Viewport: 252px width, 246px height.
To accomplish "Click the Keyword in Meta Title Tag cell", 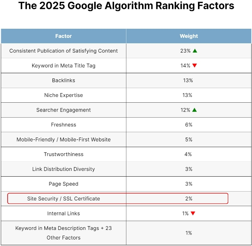I will 64,66.
